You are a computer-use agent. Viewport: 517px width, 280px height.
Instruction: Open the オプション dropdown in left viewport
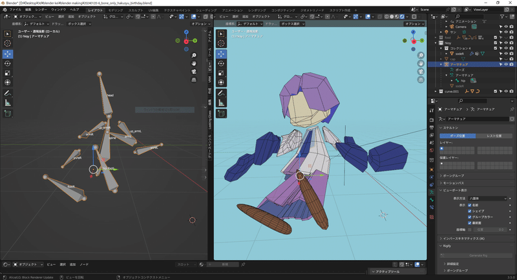click(201, 24)
